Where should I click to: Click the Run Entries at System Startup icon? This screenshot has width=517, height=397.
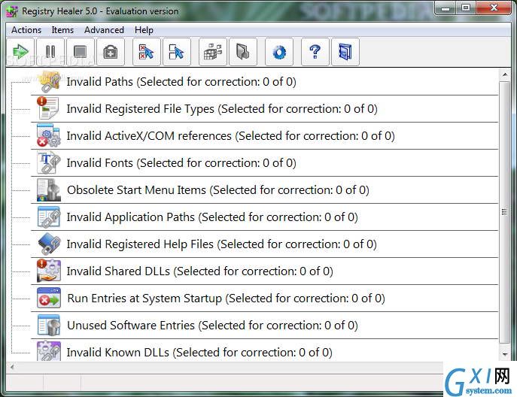(49, 299)
